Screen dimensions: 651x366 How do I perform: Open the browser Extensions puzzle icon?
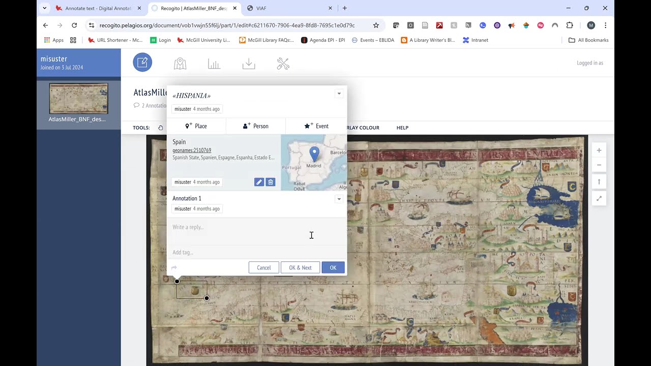coord(569,25)
